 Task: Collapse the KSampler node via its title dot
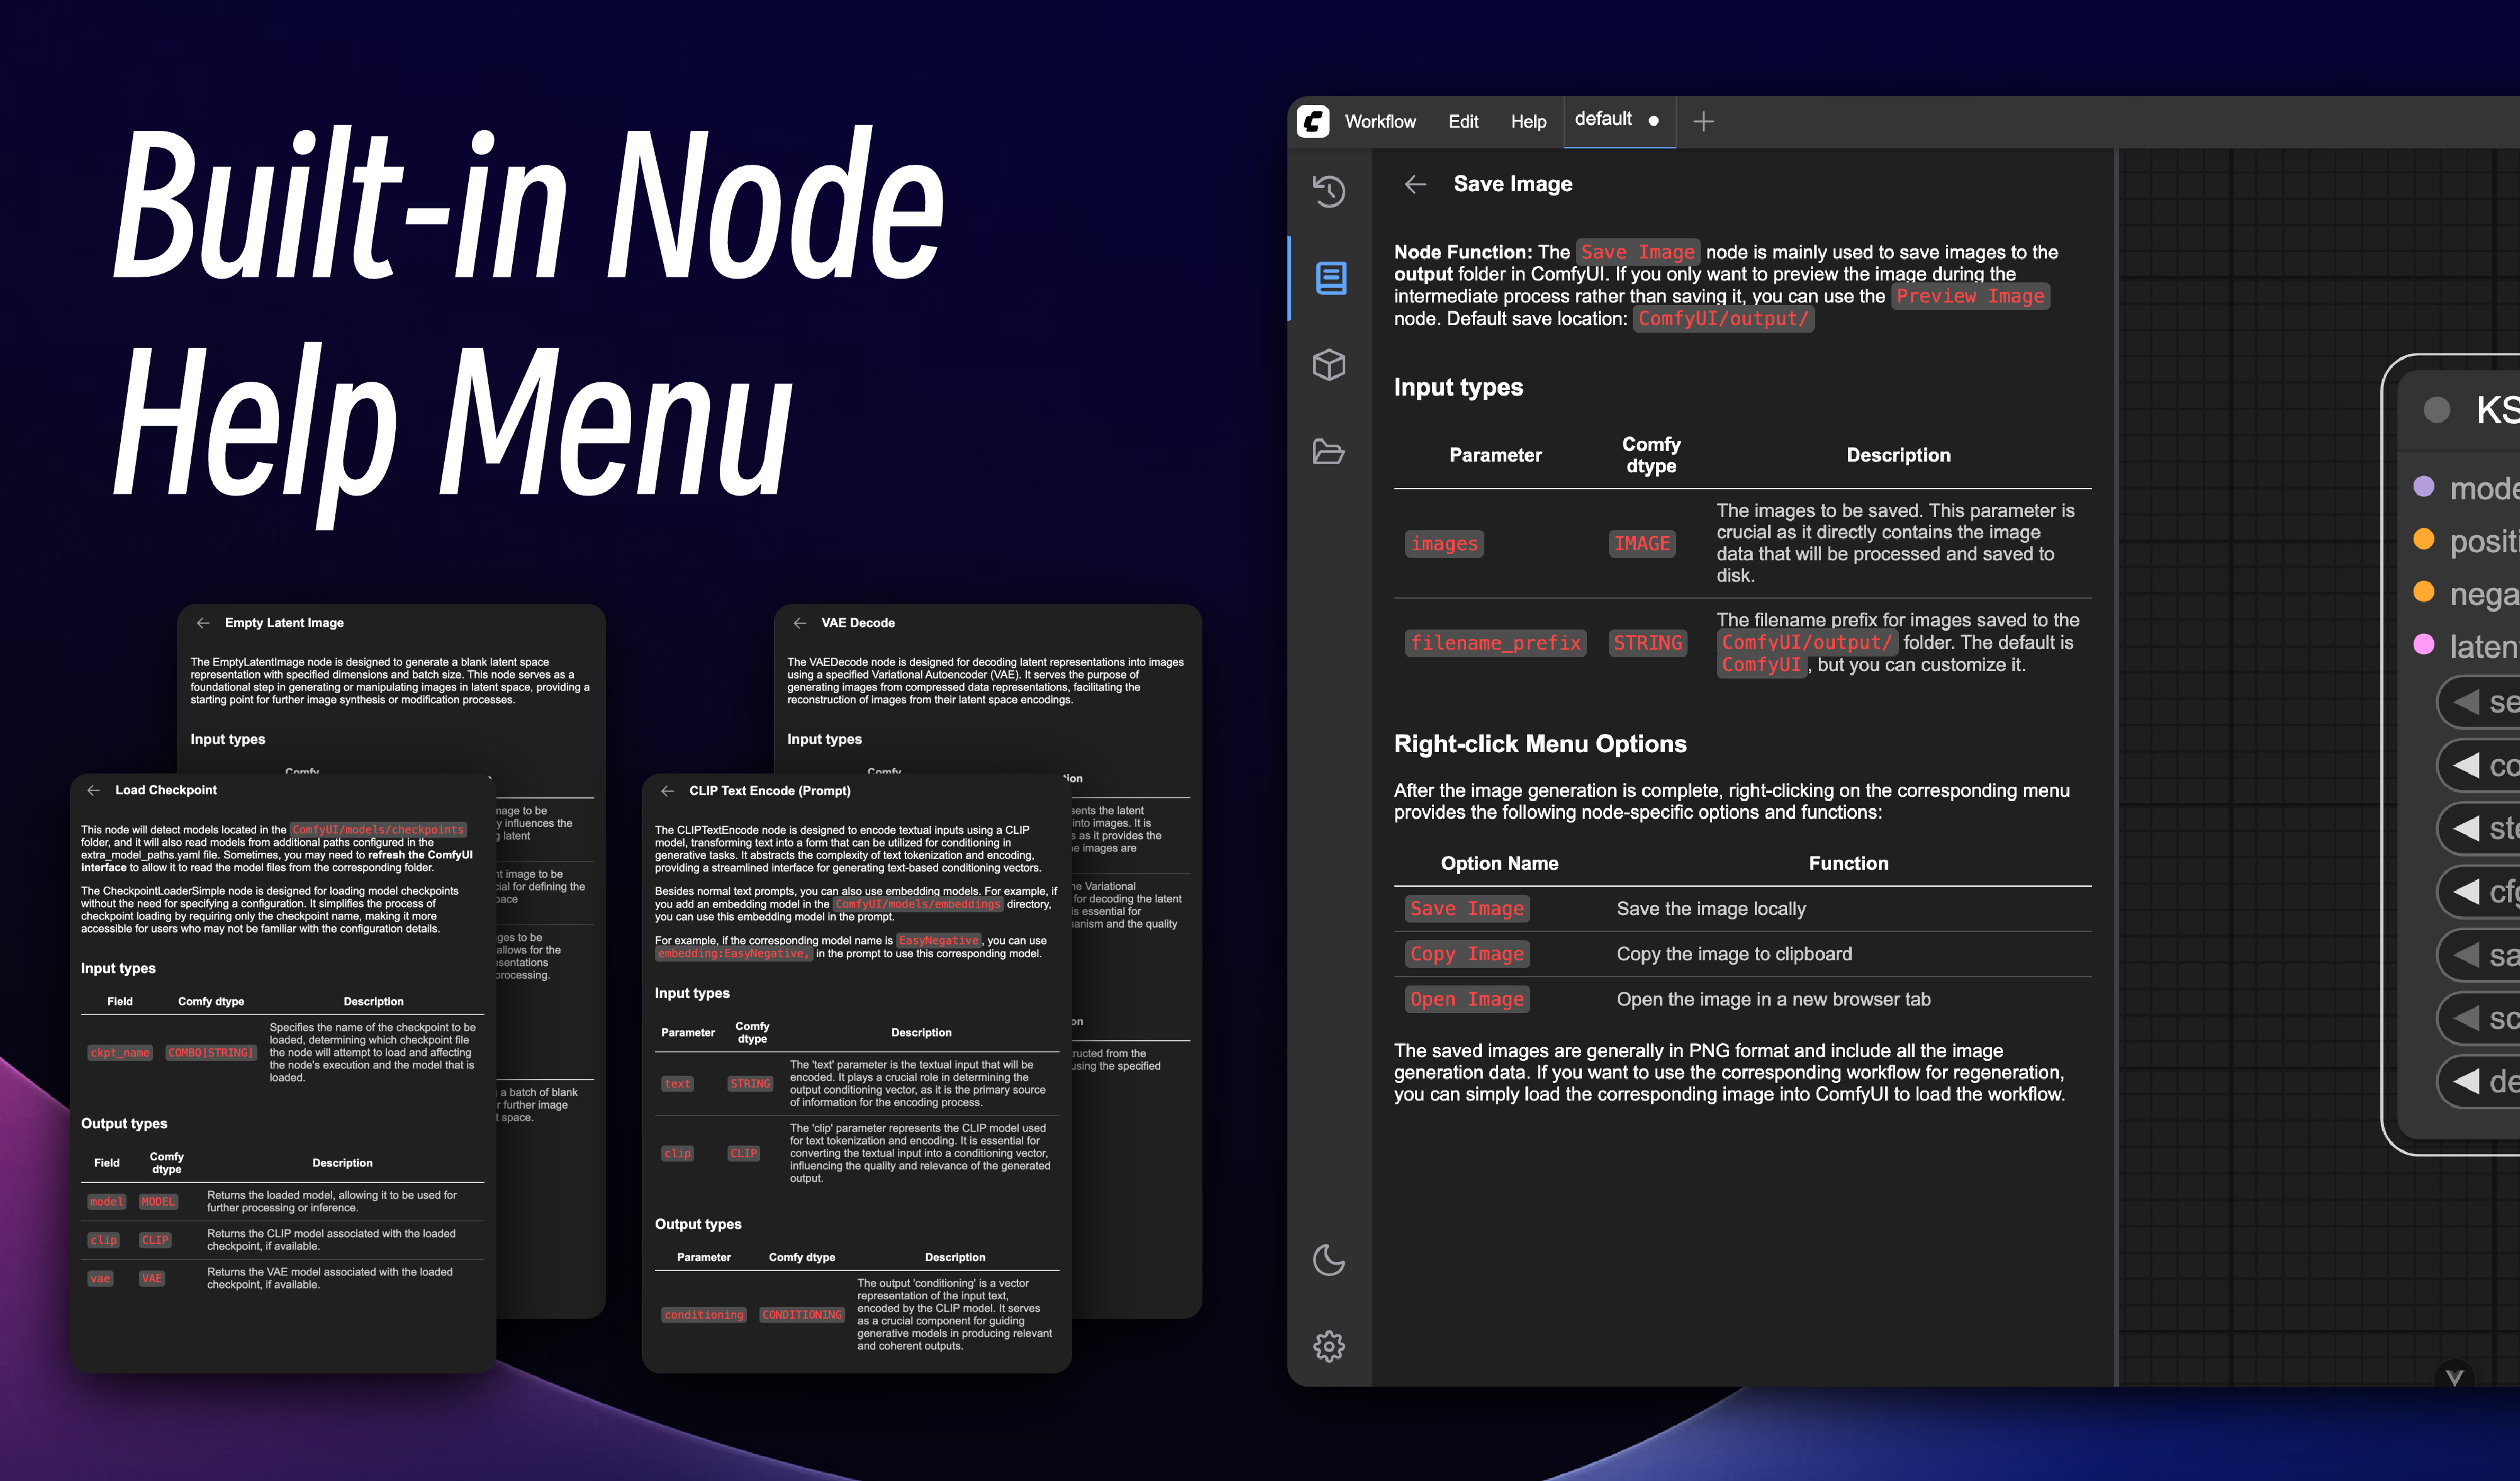click(x=2437, y=410)
